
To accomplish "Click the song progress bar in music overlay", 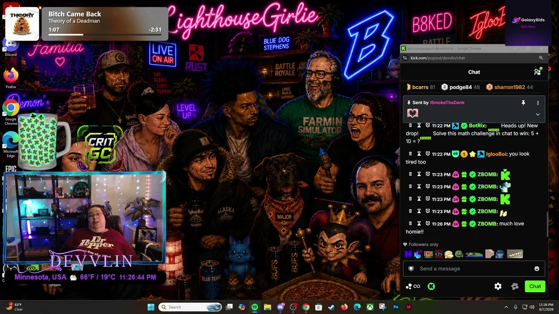I will coord(105,34).
